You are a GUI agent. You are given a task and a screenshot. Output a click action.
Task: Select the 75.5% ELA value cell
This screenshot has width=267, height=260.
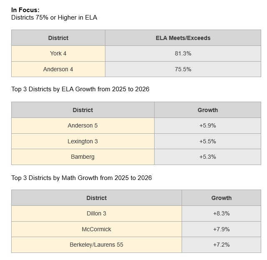[x=183, y=69]
